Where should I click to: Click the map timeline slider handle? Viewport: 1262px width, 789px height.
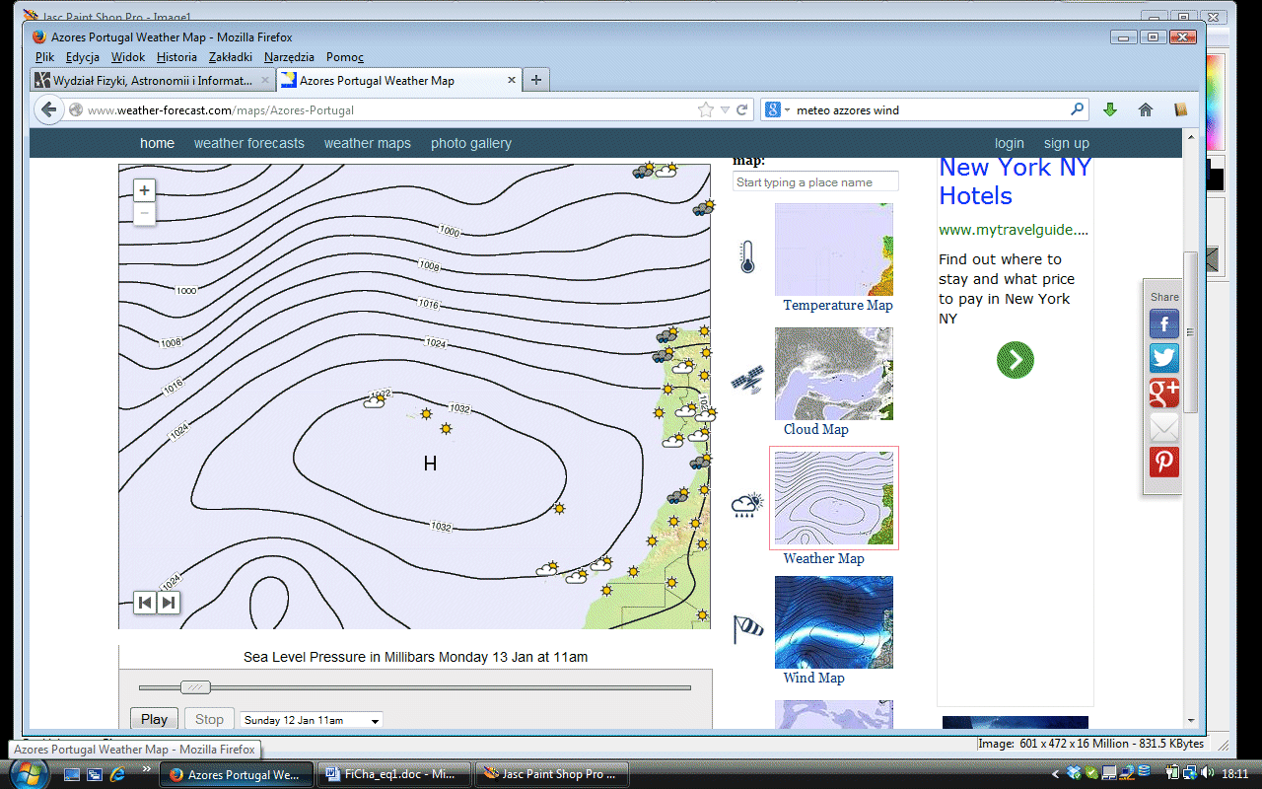[195, 687]
